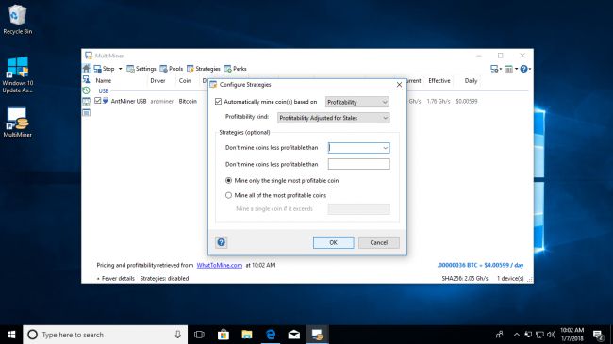
Task: Open the Pools toolbar item
Action: coord(172,69)
